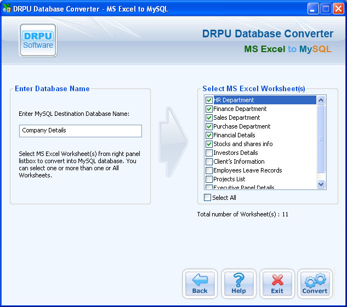Select the Projects List row text
This screenshot has height=307, width=347.
[229, 179]
